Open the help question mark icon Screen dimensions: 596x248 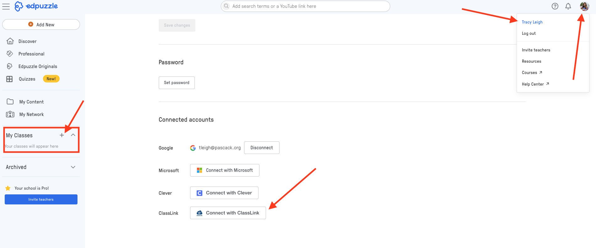tap(555, 6)
